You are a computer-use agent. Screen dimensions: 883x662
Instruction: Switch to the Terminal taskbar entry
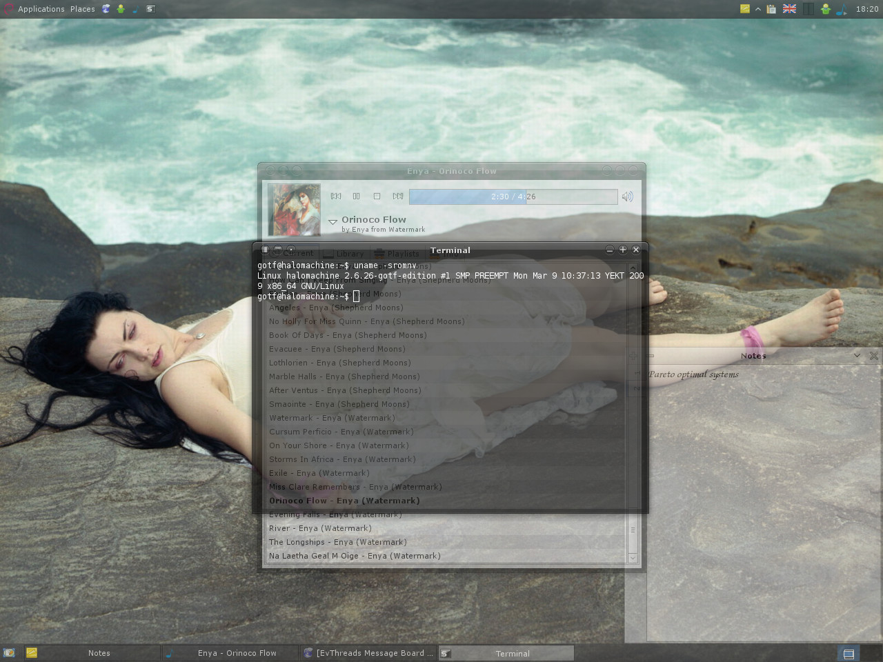click(506, 653)
